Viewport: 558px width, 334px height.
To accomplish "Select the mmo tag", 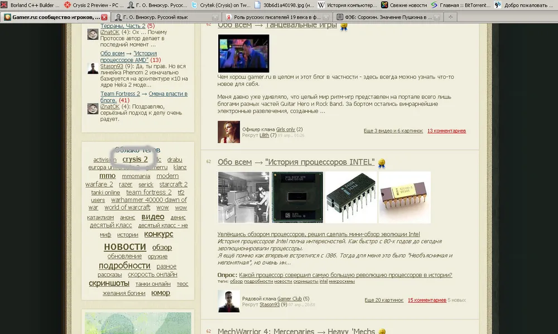I will (x=108, y=176).
